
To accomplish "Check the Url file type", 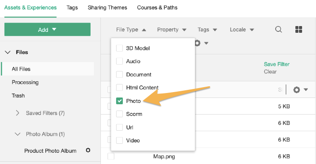I will 119,127.
